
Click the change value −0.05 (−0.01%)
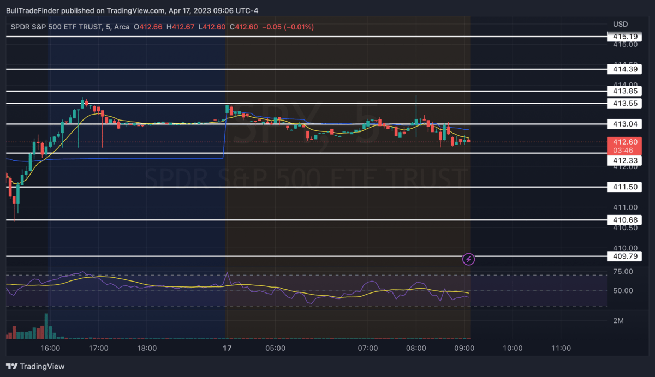pyautogui.click(x=288, y=27)
